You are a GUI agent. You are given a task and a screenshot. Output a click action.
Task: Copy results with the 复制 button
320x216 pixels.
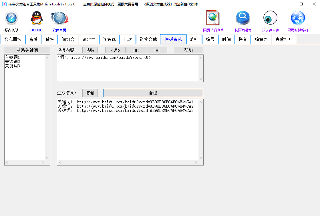90,93
